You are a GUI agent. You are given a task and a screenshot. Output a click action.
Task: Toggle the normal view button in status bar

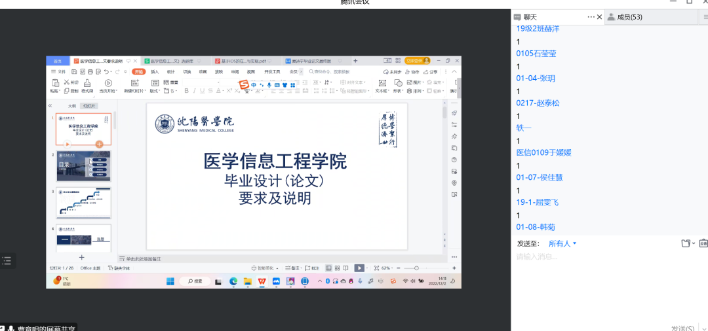coord(328,268)
